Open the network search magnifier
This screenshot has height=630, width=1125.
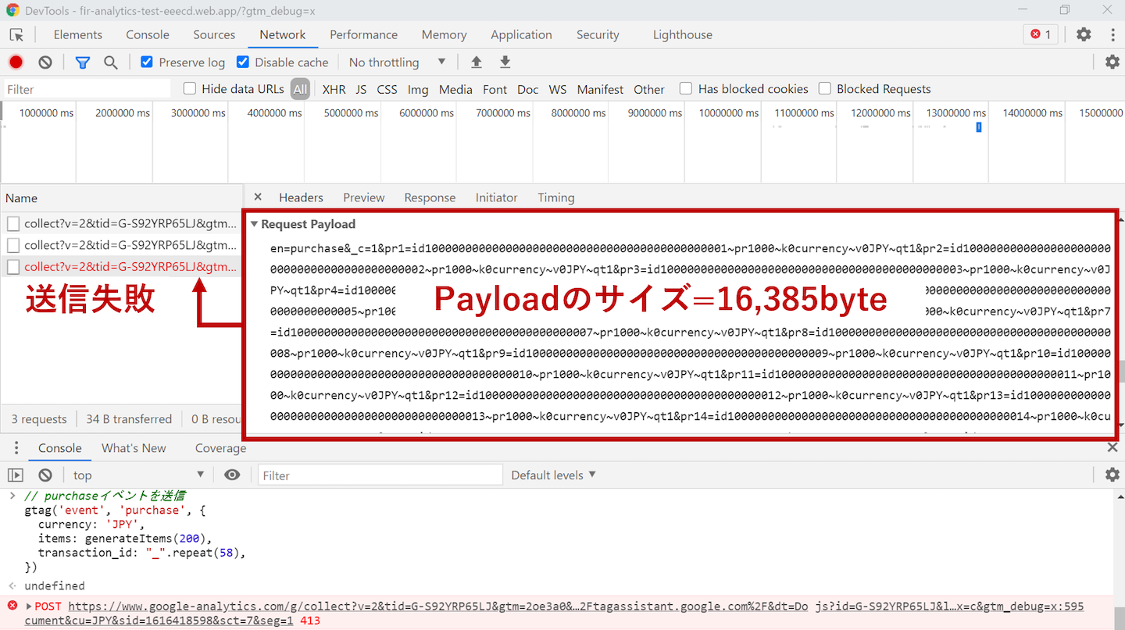(111, 62)
